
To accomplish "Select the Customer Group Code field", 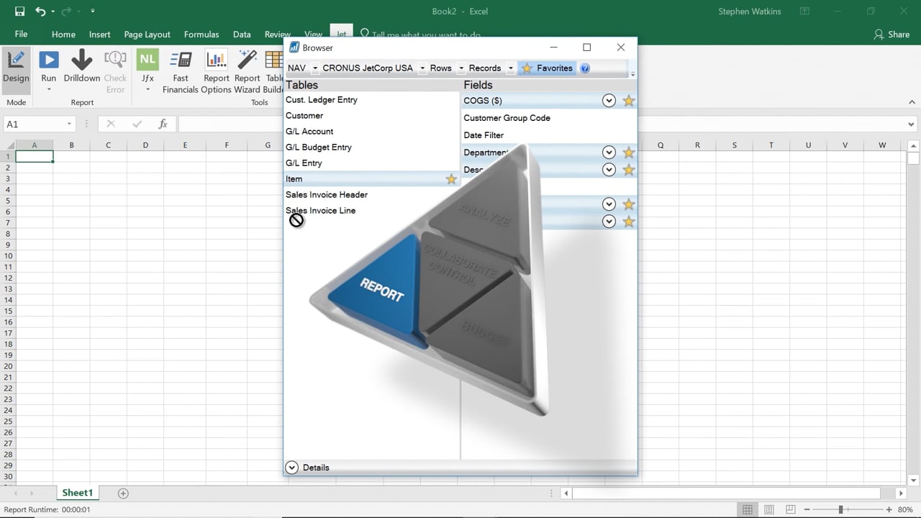I will (x=507, y=118).
